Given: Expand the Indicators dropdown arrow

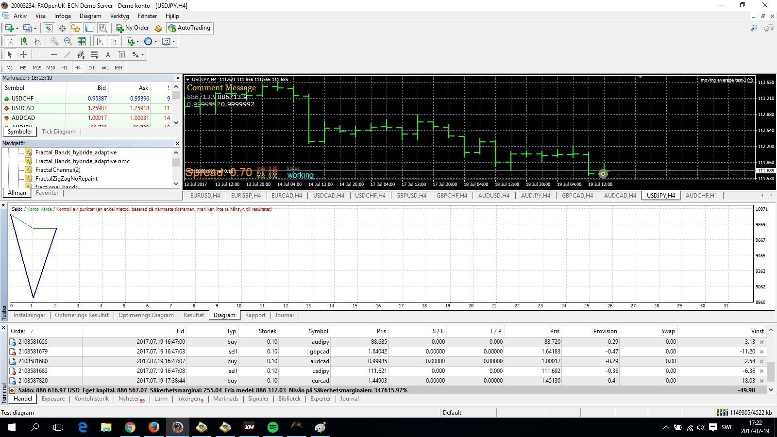Looking at the screenshot, I should point(137,41).
